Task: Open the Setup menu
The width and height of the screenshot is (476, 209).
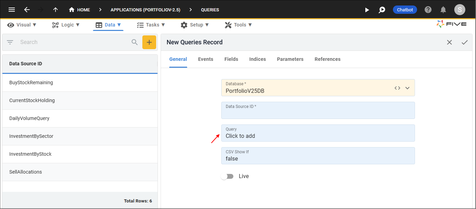Action: pyautogui.click(x=195, y=25)
